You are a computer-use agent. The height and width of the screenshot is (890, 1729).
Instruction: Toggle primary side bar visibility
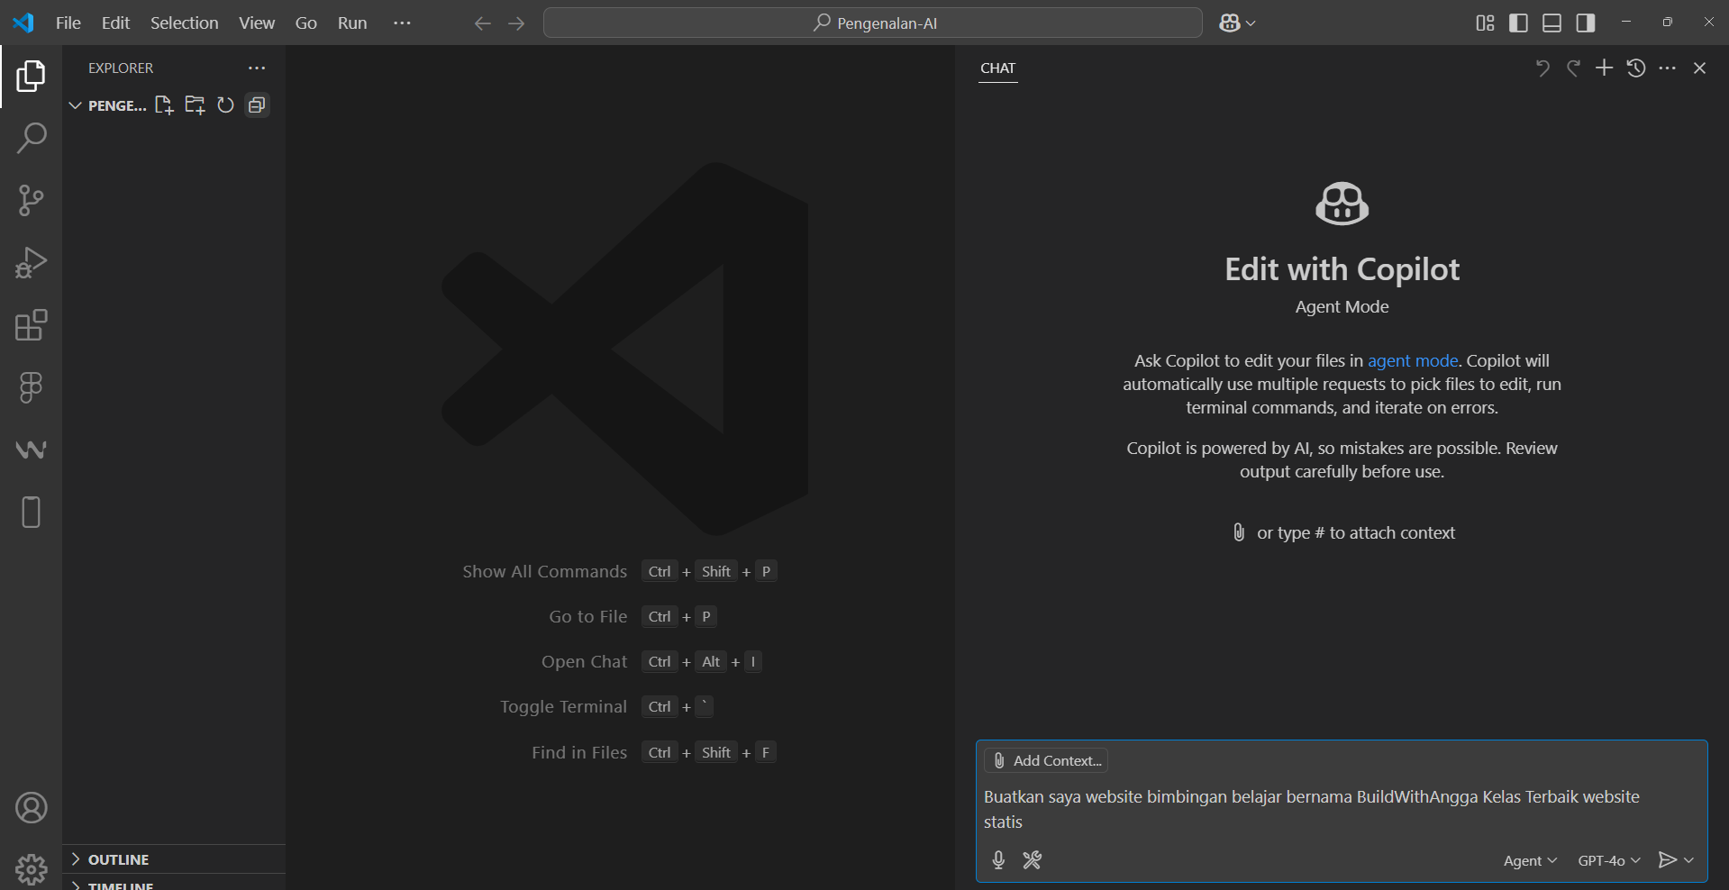1518,23
